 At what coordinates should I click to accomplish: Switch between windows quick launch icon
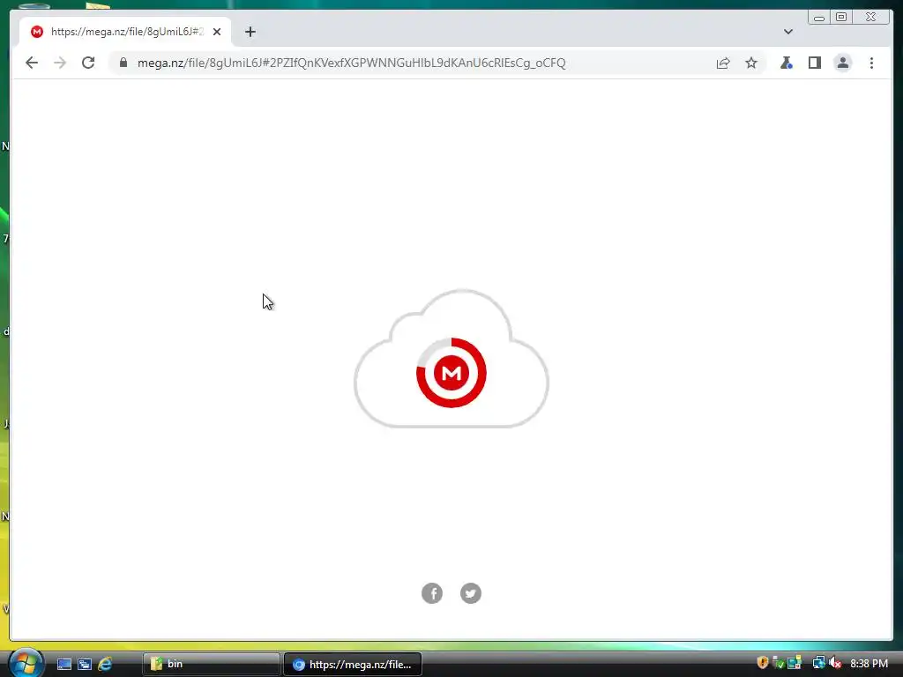(85, 664)
